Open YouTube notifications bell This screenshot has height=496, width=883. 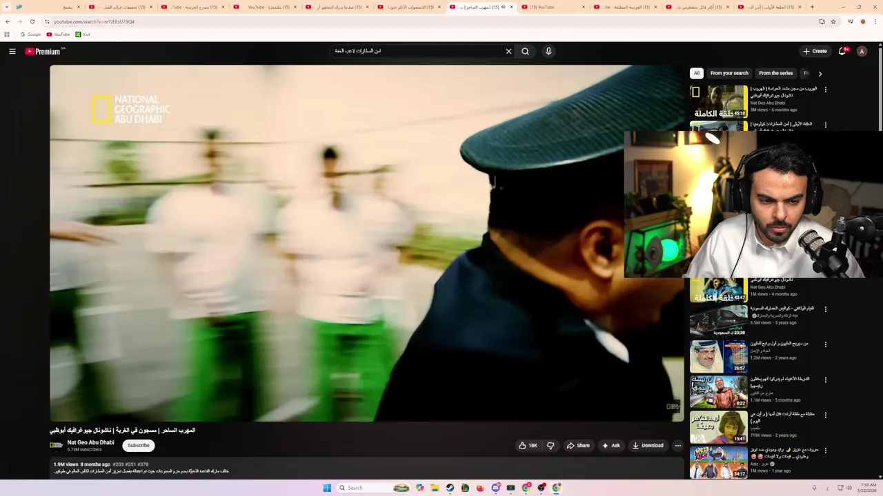[x=842, y=51]
